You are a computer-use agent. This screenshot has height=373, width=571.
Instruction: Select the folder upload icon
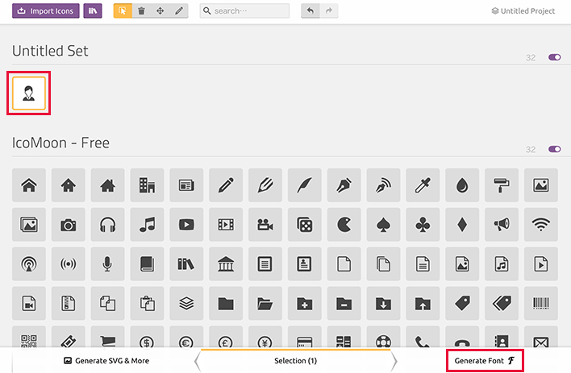423,303
